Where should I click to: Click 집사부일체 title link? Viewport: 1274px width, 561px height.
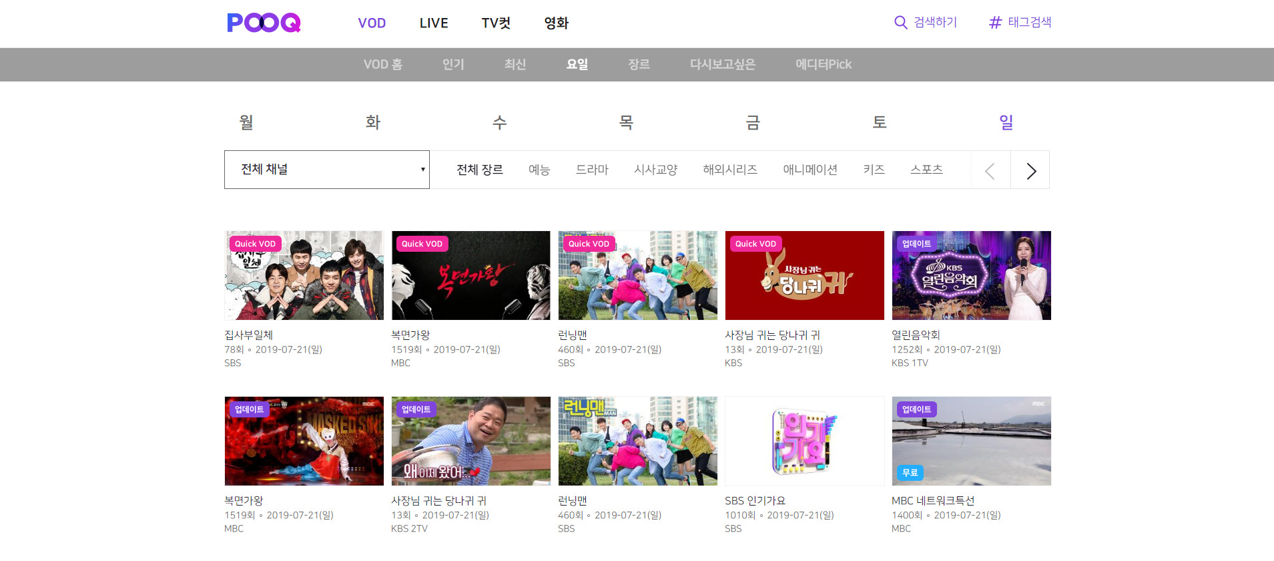[x=248, y=335]
